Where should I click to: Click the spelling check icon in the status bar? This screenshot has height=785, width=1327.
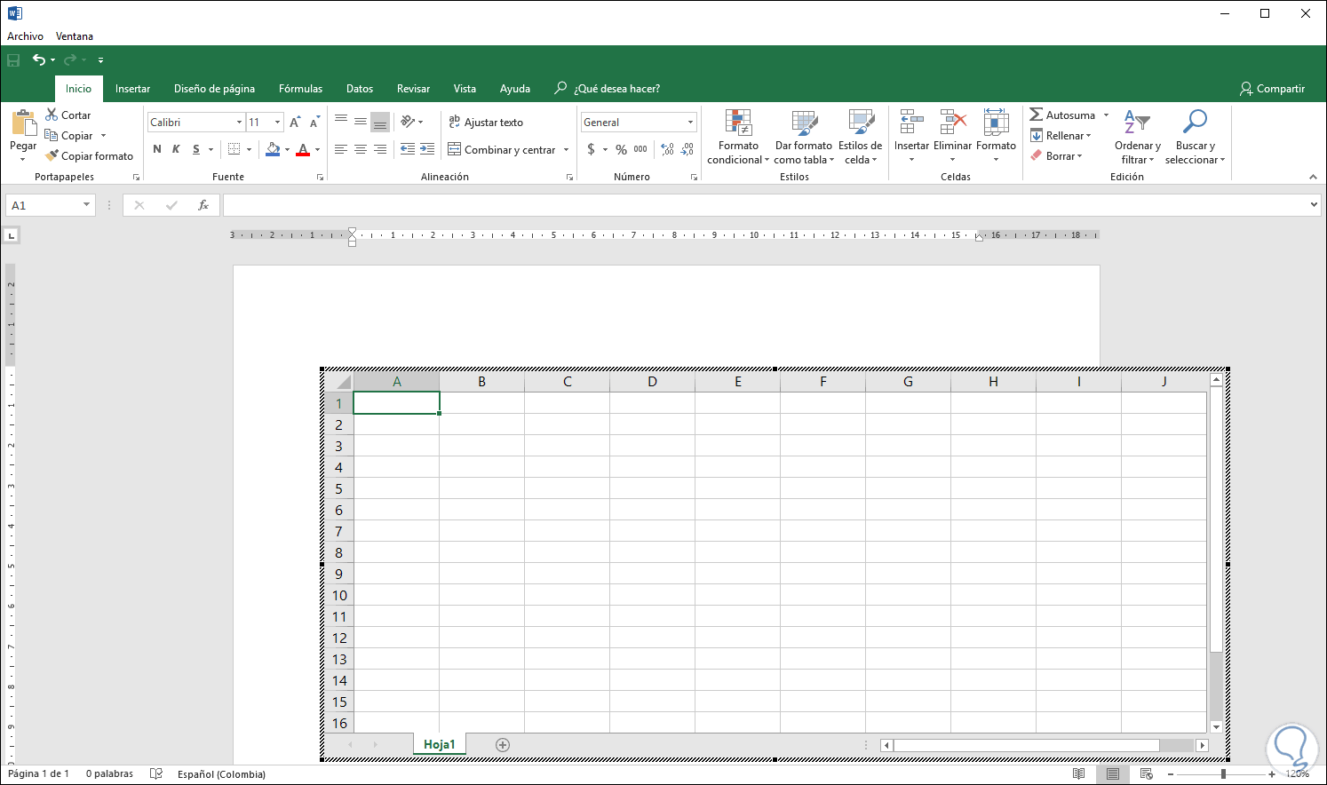tap(156, 774)
